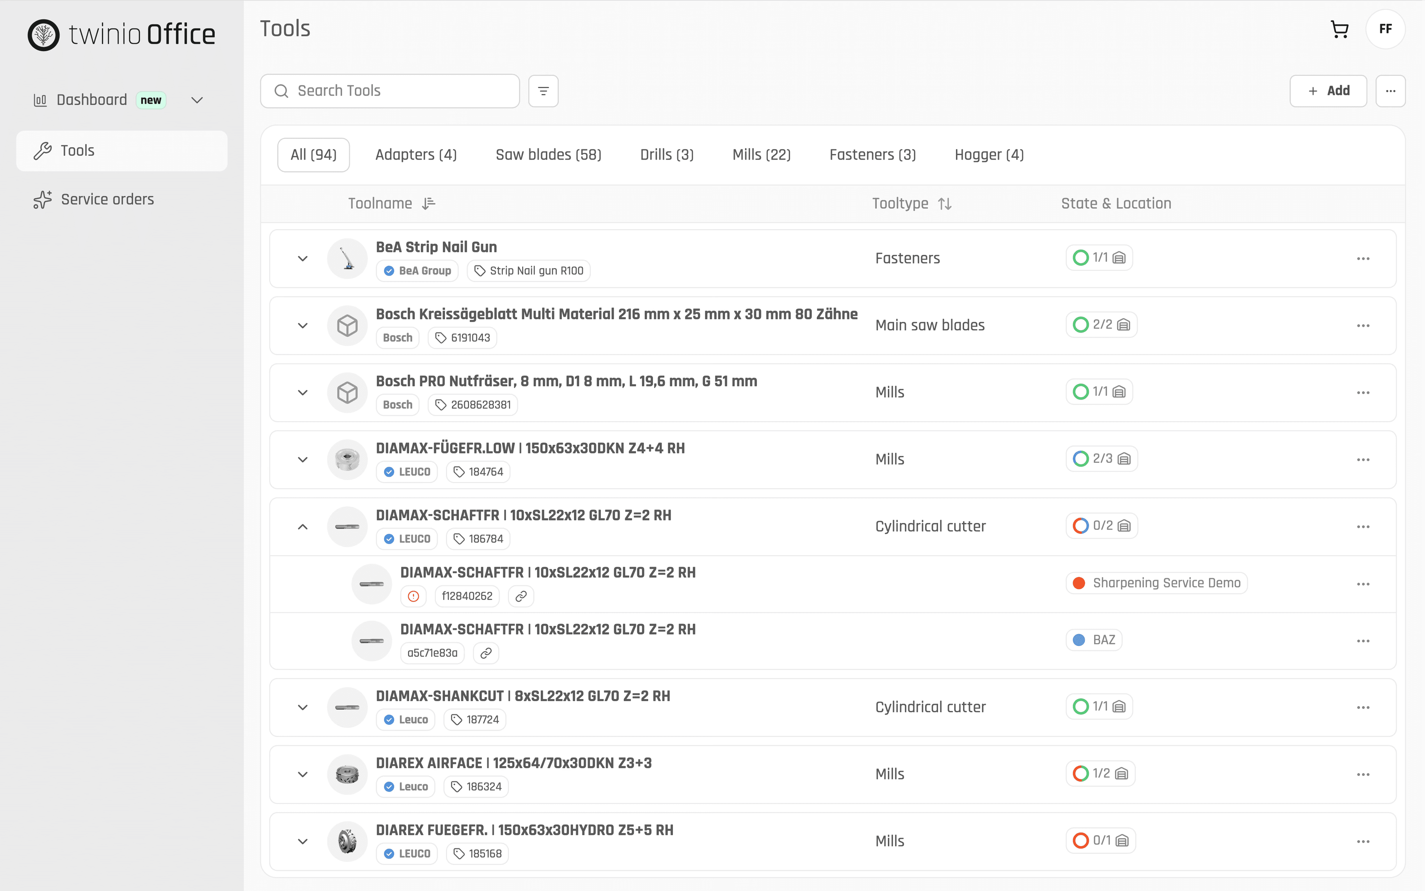The height and width of the screenshot is (891, 1425).
Task: Click the red warning icon beside f12840262
Action: coord(414,596)
